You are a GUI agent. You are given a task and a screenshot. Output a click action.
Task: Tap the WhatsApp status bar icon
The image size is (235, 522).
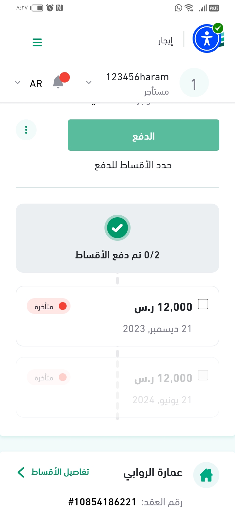[178, 8]
